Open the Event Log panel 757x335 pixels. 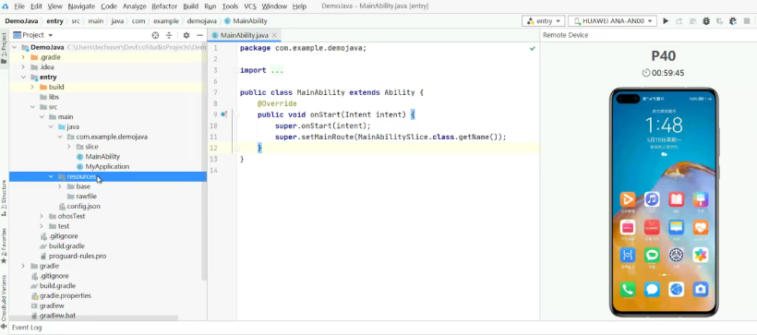pyautogui.click(x=27, y=328)
